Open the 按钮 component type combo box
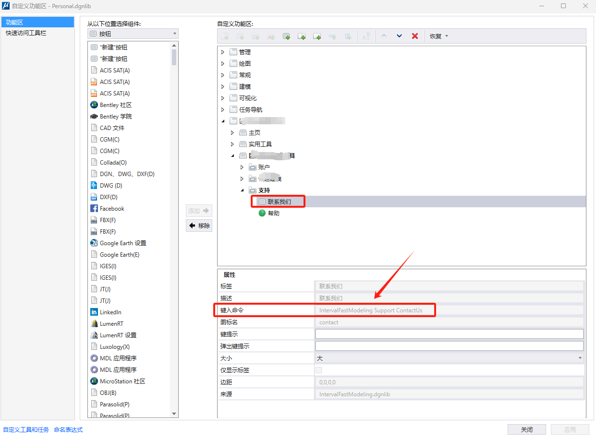The height and width of the screenshot is (439, 596). tap(133, 34)
